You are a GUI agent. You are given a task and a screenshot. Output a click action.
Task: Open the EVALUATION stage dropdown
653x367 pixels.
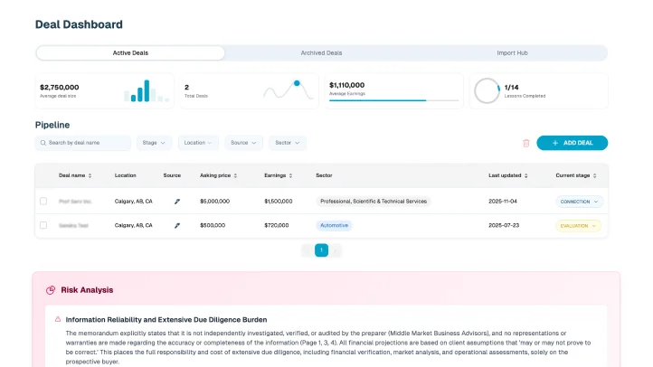click(578, 225)
